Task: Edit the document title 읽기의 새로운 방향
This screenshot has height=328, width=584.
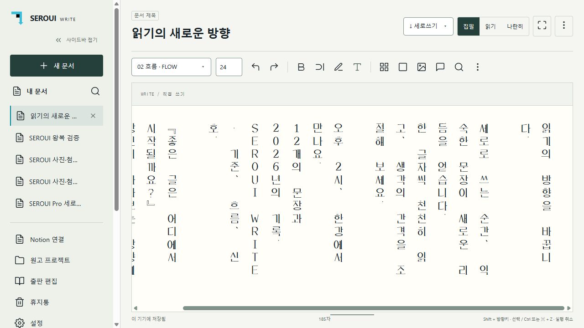Action: (x=181, y=33)
